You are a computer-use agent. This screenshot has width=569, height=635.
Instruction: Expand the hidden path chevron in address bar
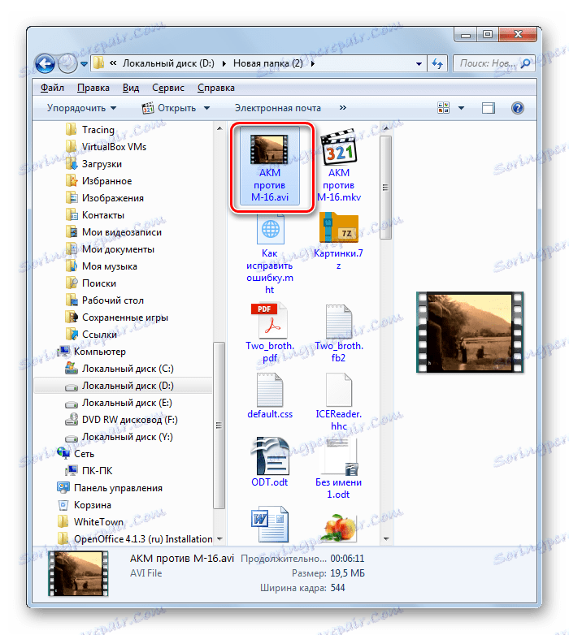114,63
